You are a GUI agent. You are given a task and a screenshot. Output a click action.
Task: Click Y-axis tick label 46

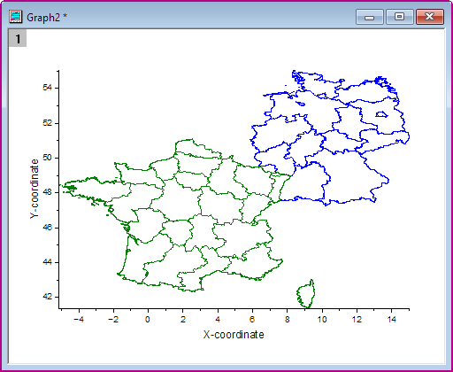48,228
